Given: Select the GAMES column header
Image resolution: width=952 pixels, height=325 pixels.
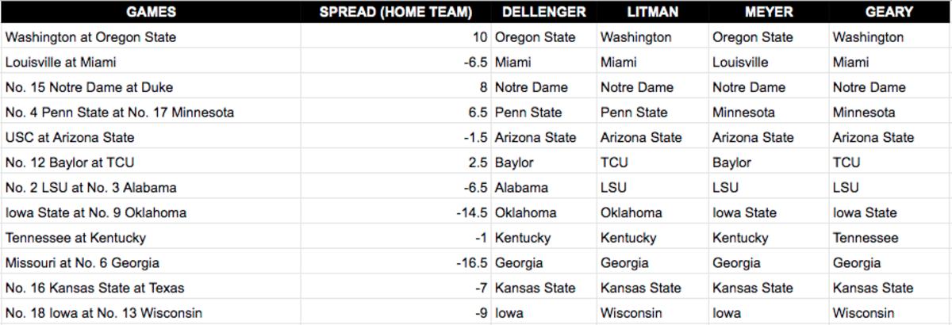Looking at the screenshot, I should coord(151,12).
